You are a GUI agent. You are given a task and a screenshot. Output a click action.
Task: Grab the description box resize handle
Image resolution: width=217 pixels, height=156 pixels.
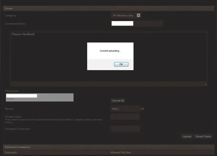(x=205, y=84)
